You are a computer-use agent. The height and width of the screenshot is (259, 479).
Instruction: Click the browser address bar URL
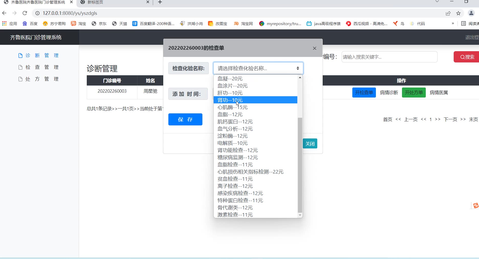pyautogui.click(x=70, y=13)
